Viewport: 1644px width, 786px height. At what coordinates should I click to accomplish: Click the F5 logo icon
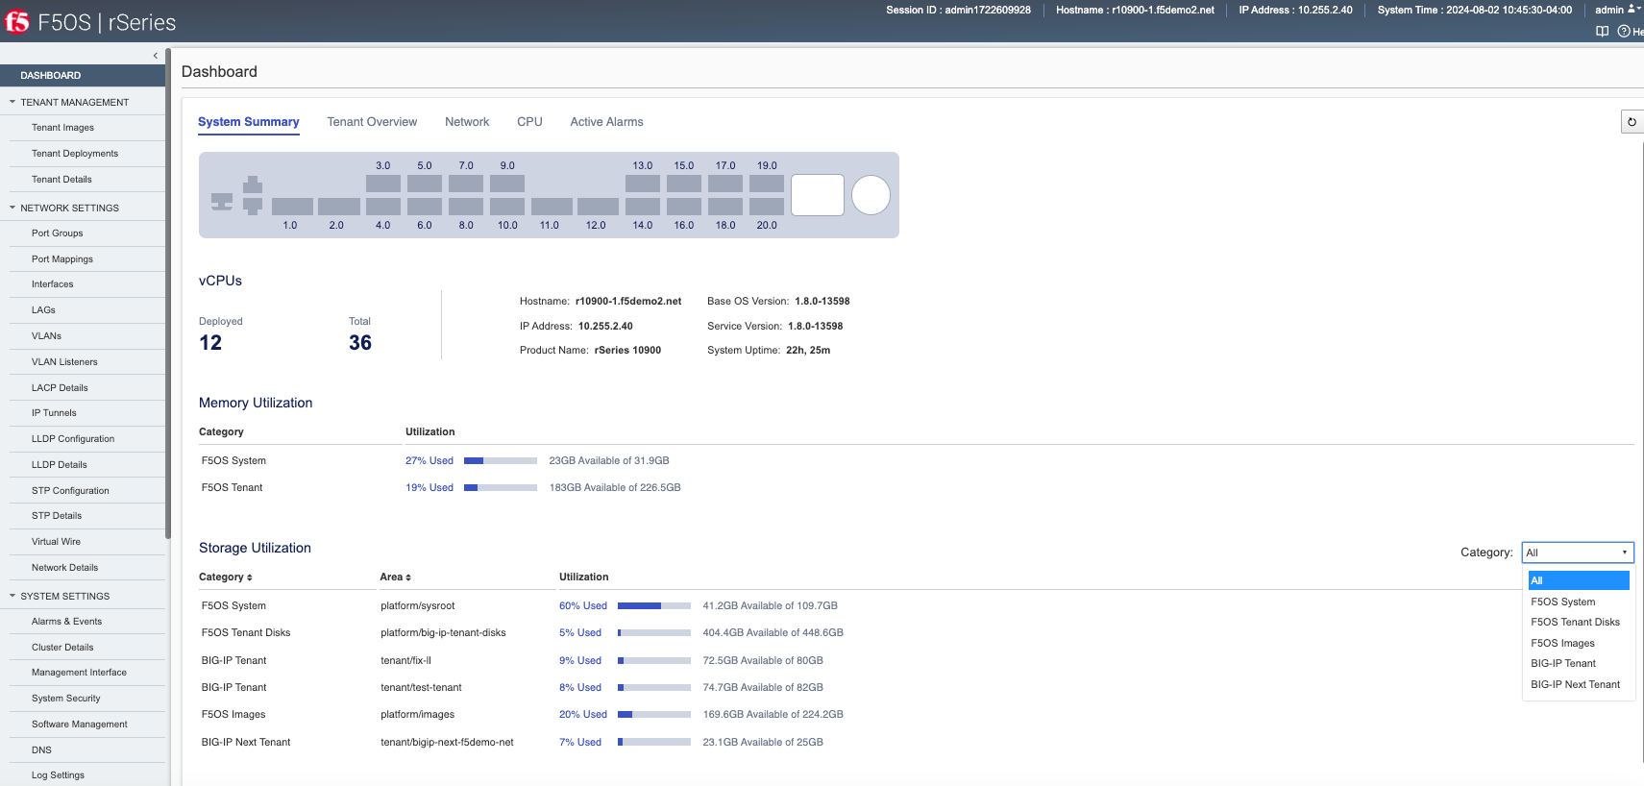17,21
